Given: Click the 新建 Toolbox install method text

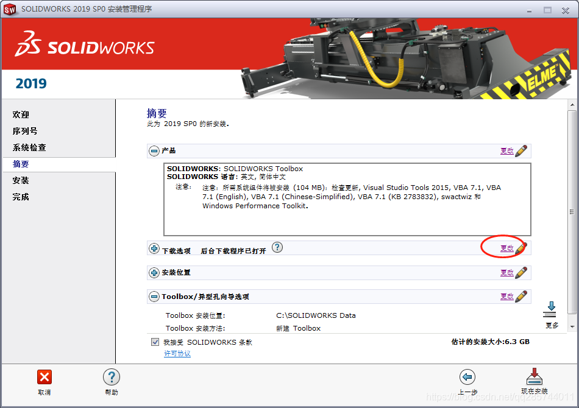Looking at the screenshot, I should (299, 328).
